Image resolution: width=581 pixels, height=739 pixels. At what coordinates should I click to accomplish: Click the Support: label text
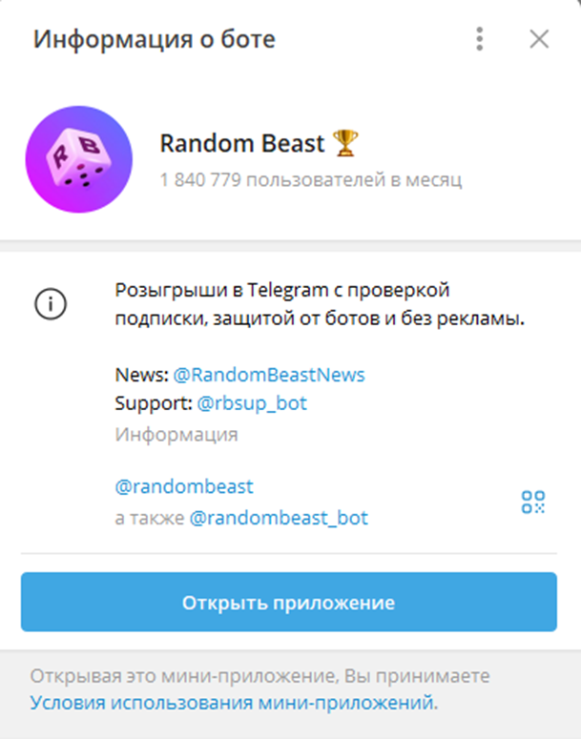[x=154, y=403]
